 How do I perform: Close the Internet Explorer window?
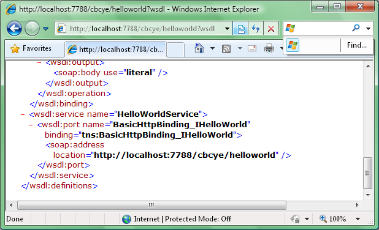click(360, 7)
